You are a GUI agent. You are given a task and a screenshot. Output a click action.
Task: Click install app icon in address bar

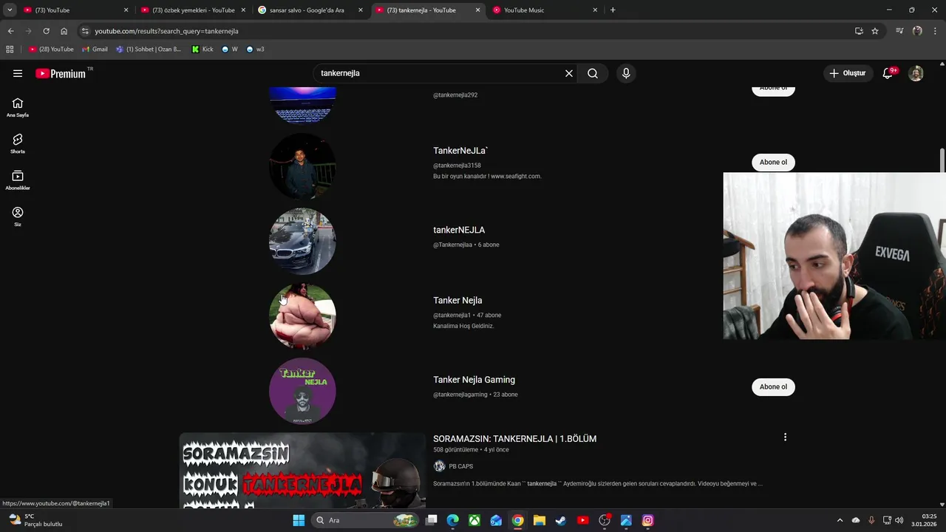tap(859, 31)
